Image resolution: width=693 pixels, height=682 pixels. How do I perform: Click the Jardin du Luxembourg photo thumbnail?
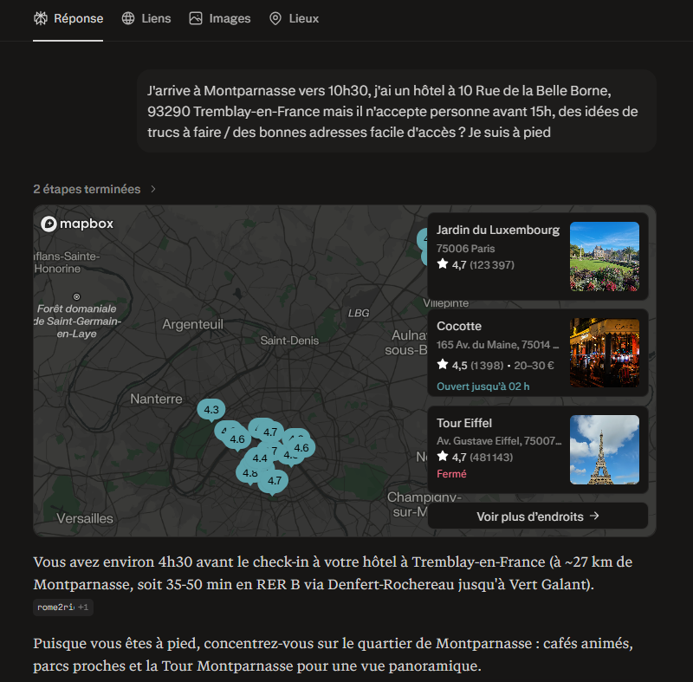(x=604, y=256)
